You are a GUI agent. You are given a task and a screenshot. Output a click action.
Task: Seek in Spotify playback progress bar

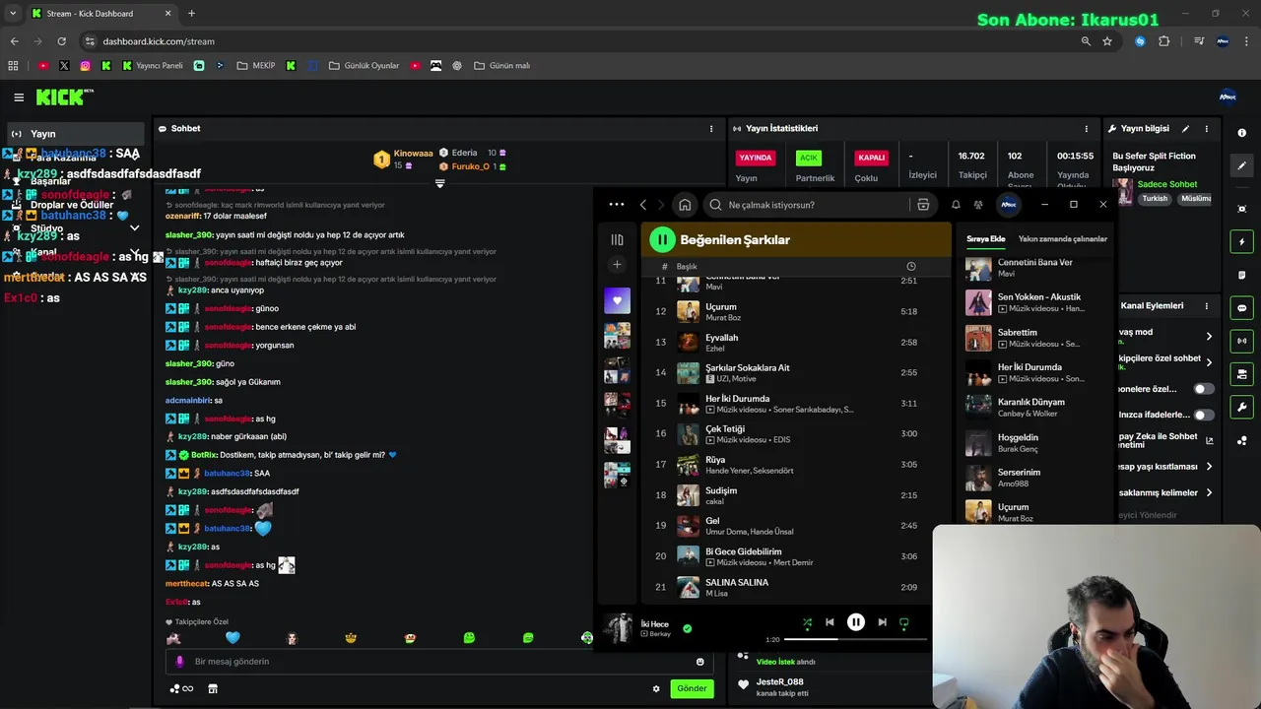click(x=855, y=639)
